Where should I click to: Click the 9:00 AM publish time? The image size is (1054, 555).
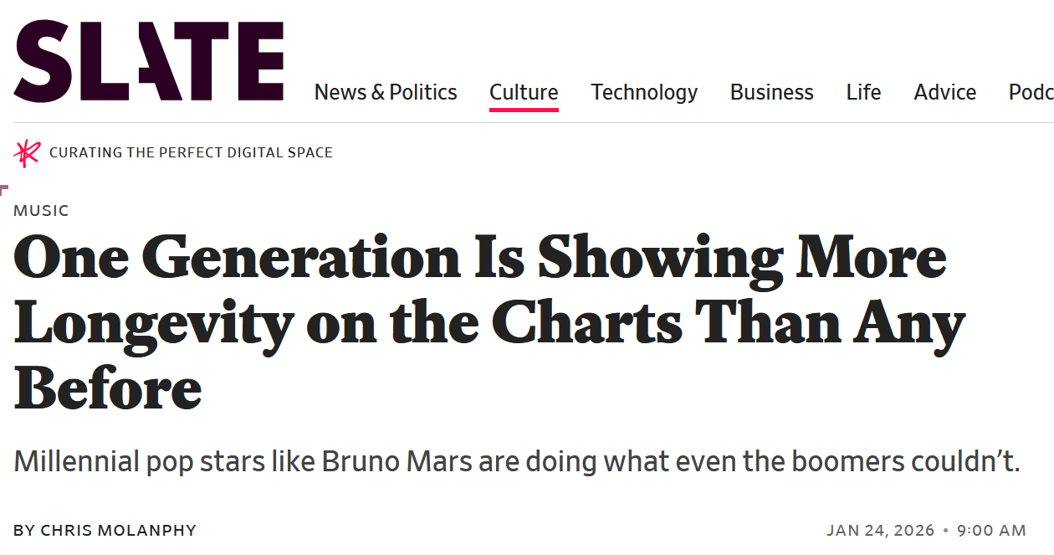[991, 531]
